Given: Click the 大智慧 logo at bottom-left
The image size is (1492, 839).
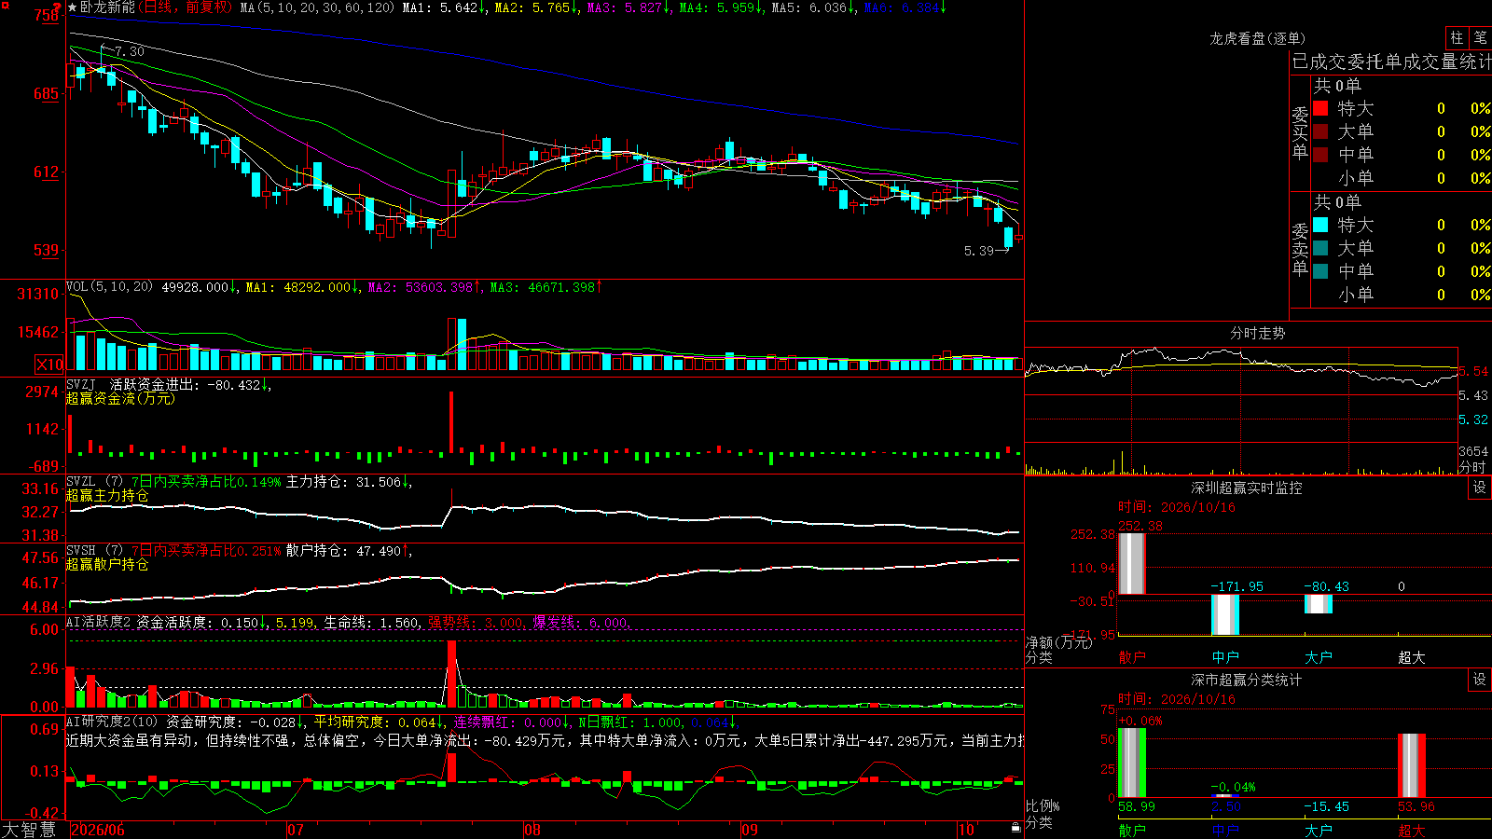Looking at the screenshot, I should click(29, 830).
